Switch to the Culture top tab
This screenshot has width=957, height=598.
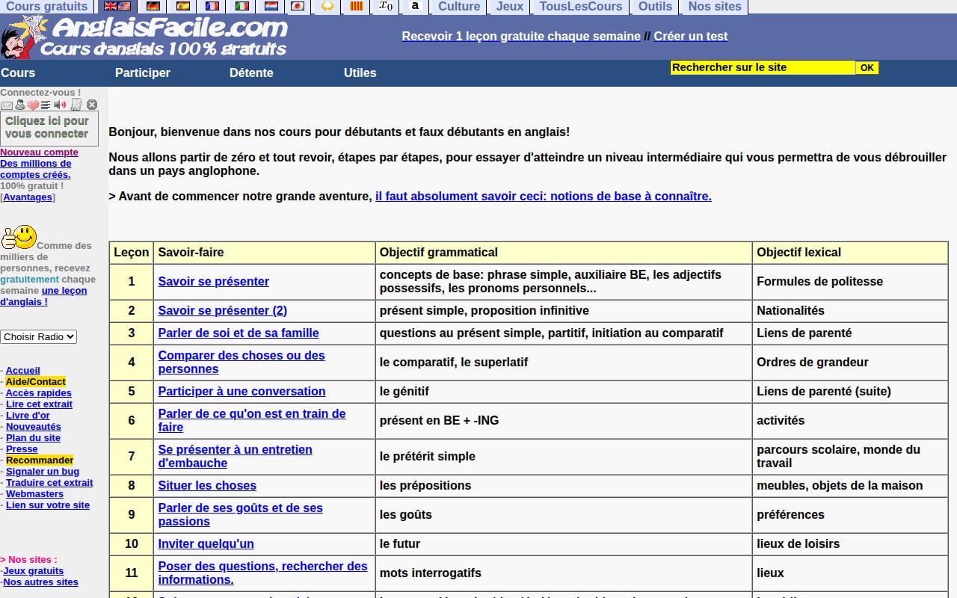click(x=459, y=7)
